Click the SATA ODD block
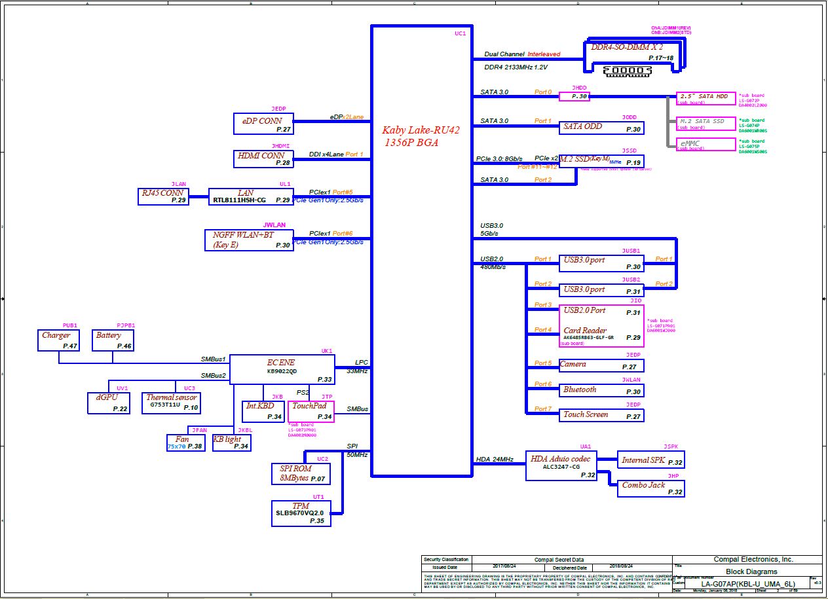The width and height of the screenshot is (828, 599). tap(601, 128)
